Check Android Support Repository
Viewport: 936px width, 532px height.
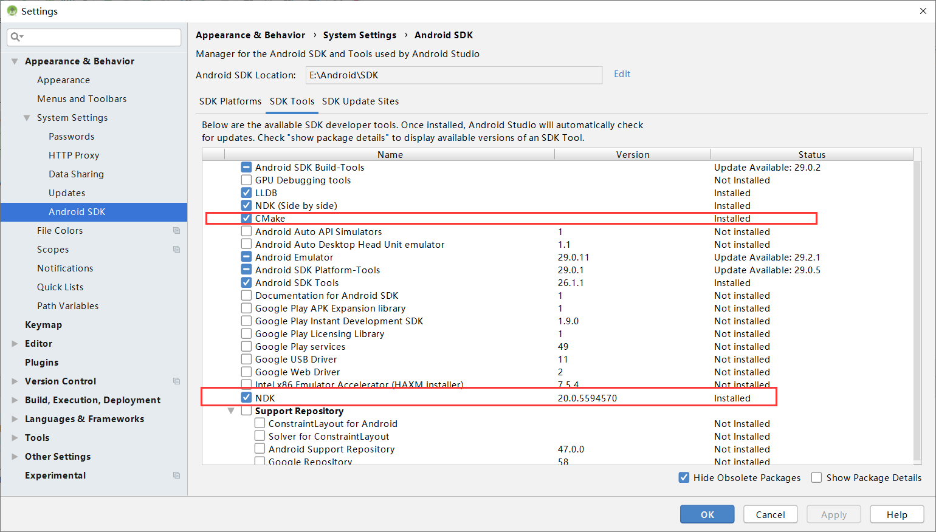[260, 449]
